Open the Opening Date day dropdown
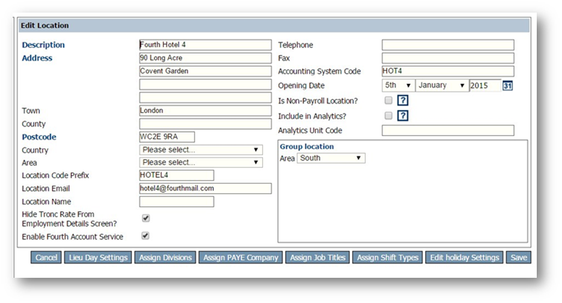Screen dimensions: 562x303 point(398,86)
